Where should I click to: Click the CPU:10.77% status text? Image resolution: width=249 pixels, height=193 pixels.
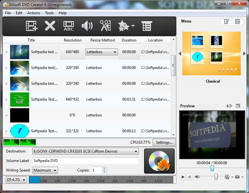tap(140, 142)
